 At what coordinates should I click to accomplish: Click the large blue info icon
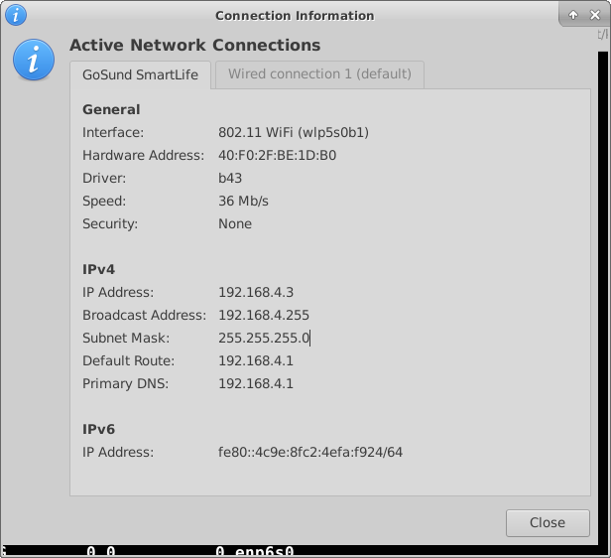point(34,60)
